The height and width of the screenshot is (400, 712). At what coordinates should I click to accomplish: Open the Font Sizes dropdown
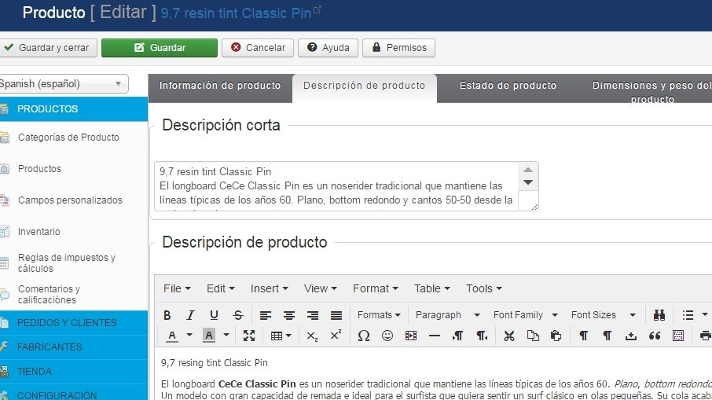point(603,315)
